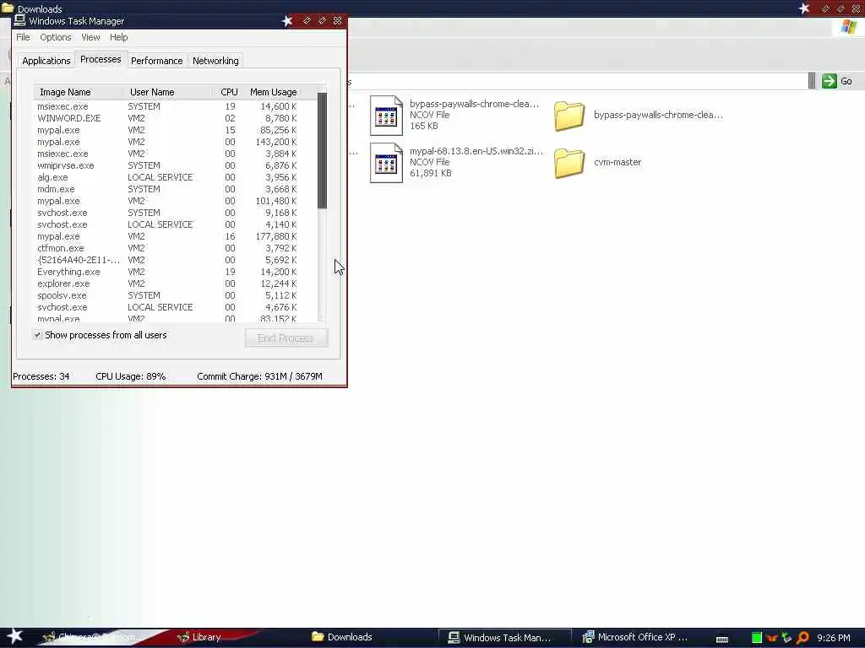Click the orange butterfly tray icon
The width and height of the screenshot is (865, 648).
772,638
